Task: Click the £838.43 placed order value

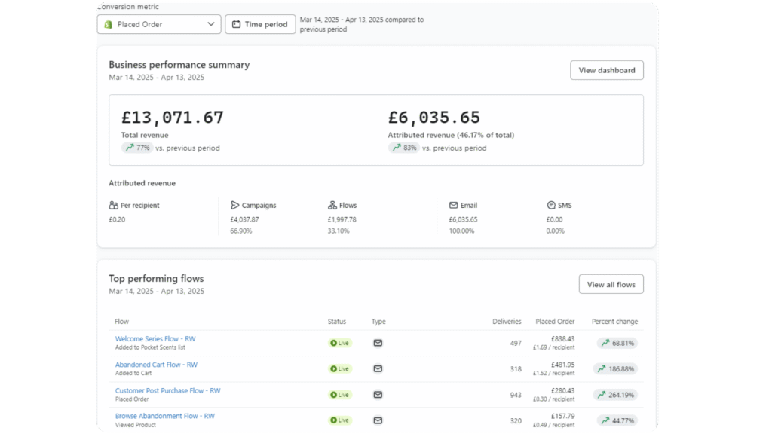Action: pyautogui.click(x=562, y=338)
